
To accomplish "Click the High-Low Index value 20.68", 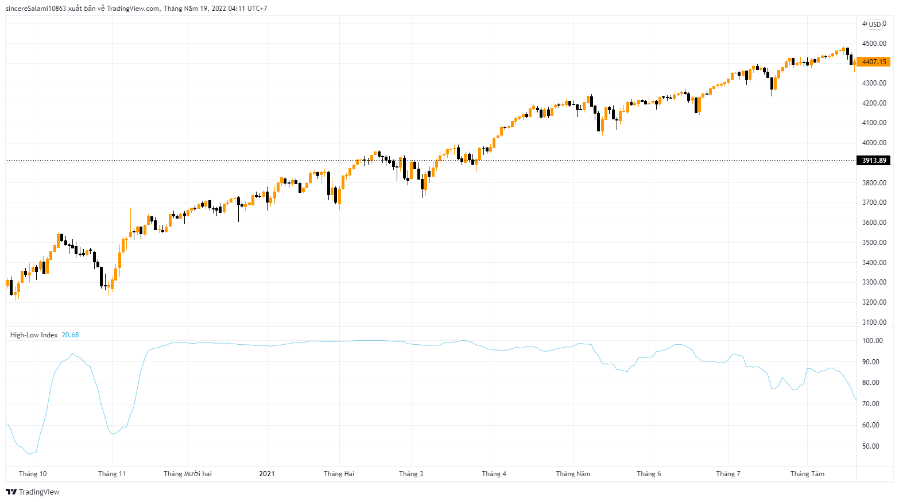I will click(x=70, y=335).
